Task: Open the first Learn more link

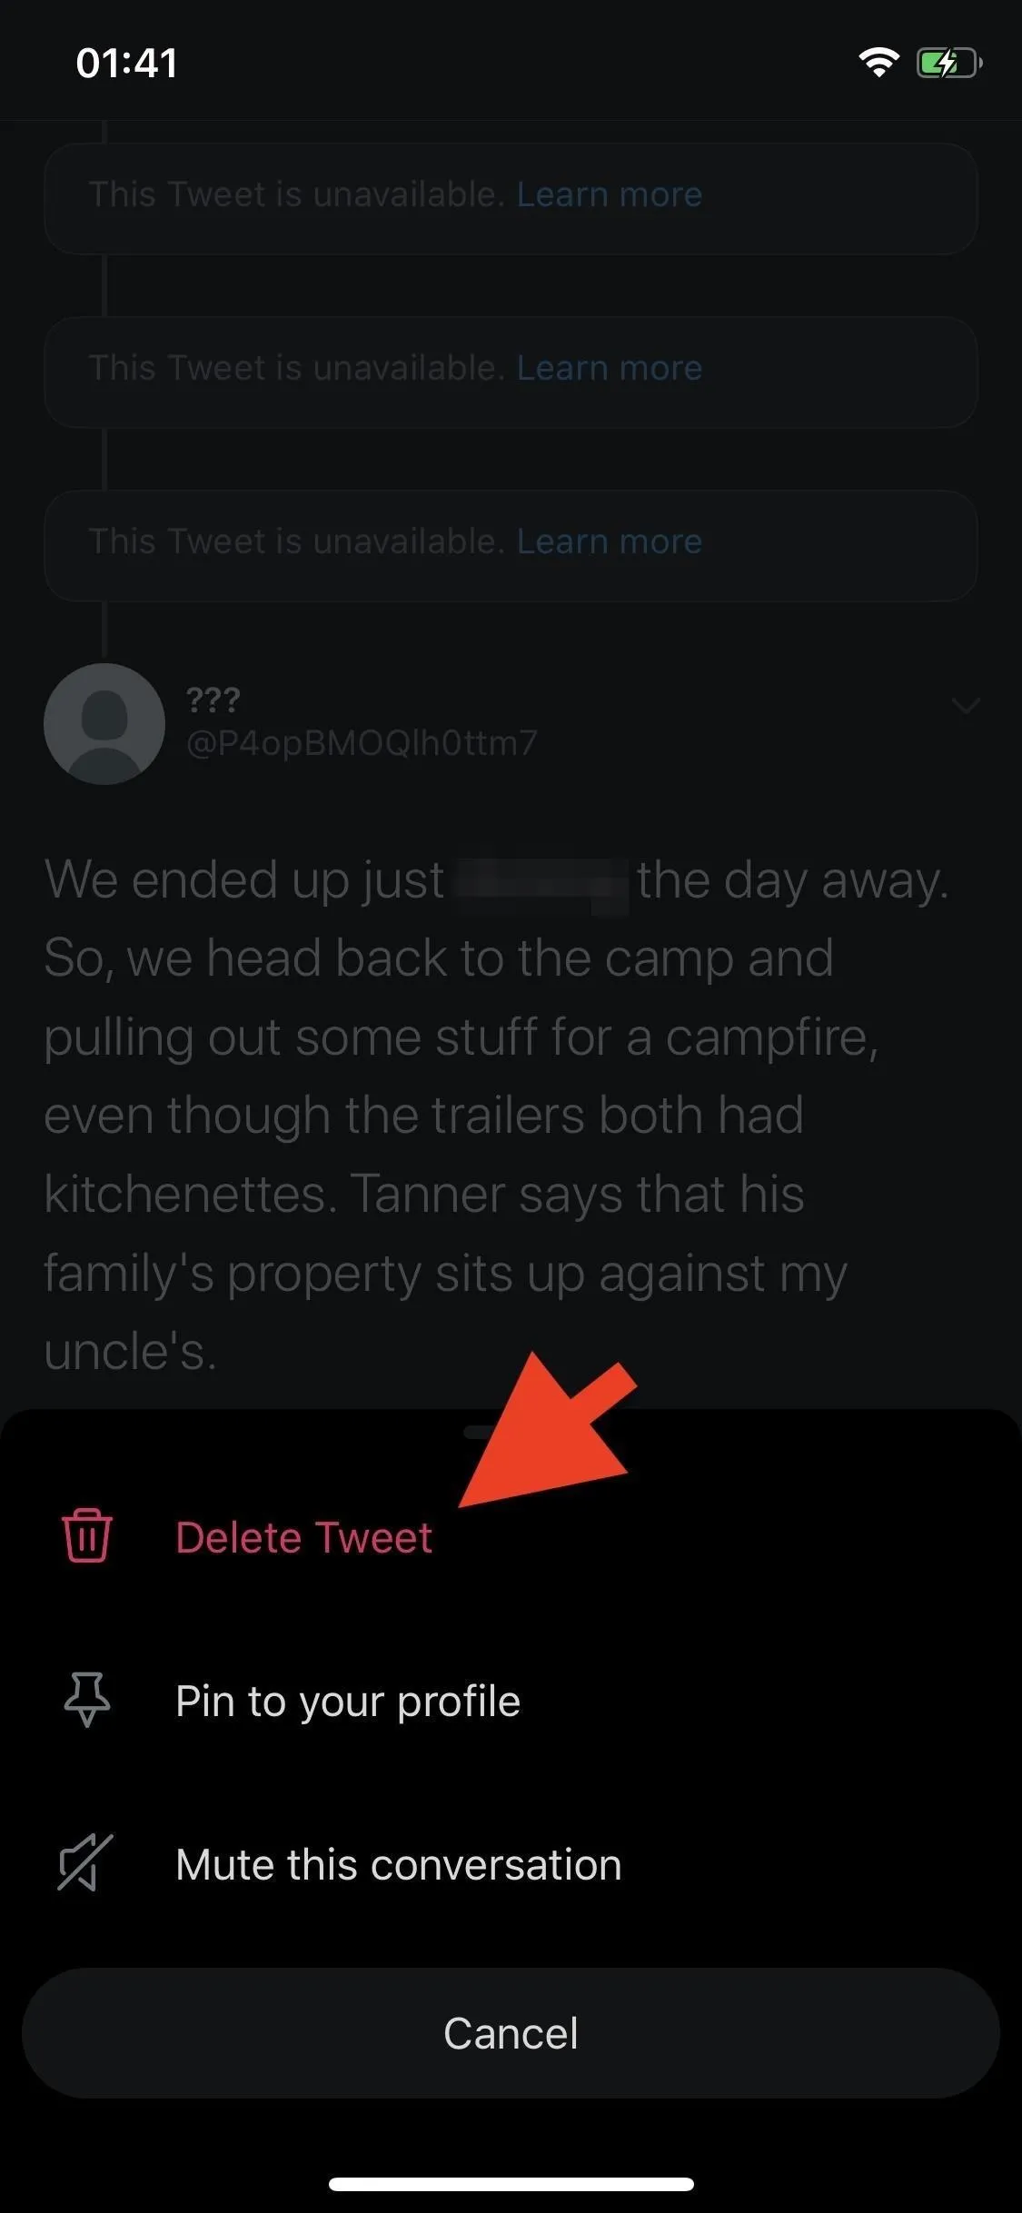Action: coord(610,194)
